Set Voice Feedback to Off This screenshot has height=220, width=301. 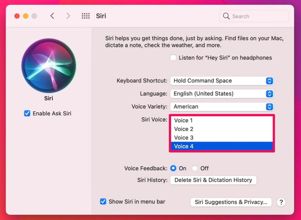coord(195,168)
